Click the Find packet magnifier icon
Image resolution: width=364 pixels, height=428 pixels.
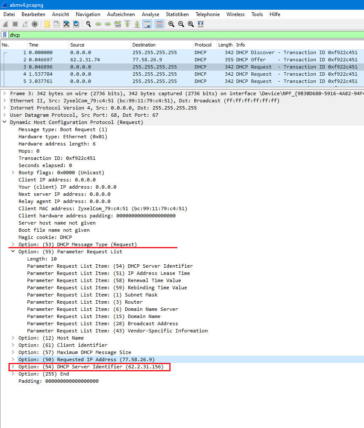(88, 24)
